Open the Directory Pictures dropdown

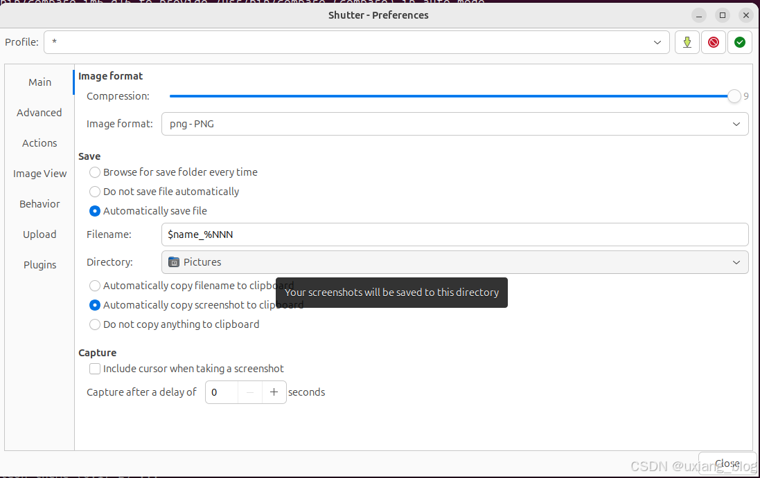click(454, 261)
